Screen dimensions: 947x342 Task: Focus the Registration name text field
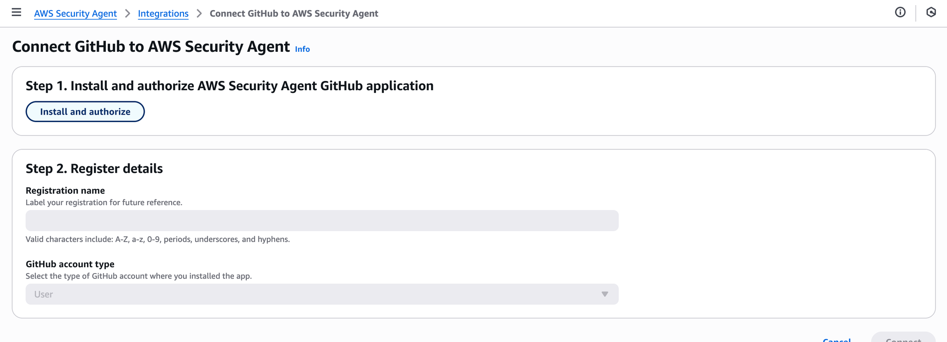pos(321,220)
